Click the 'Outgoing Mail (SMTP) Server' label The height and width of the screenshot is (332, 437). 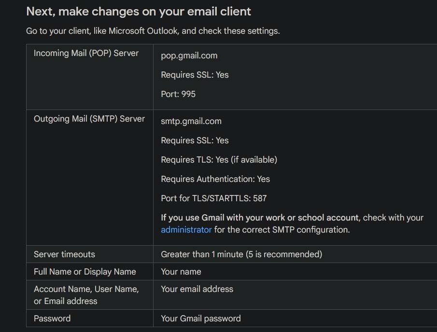[x=89, y=119]
